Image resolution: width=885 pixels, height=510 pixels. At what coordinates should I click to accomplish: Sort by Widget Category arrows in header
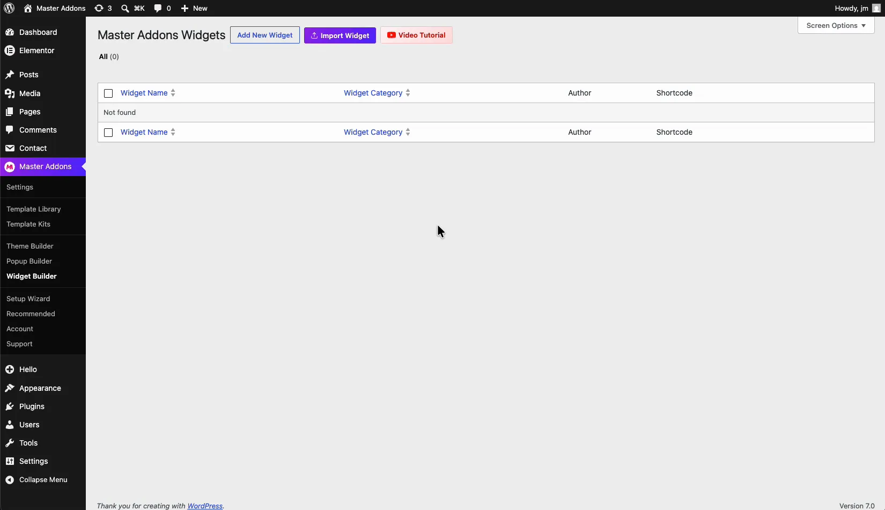[408, 93]
